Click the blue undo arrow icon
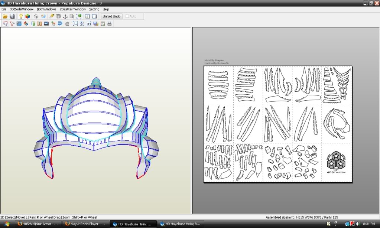This screenshot has height=228, width=380. (60, 23)
